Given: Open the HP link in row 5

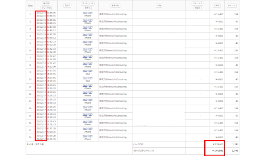Looking at the screenshot, I should 90,42.
